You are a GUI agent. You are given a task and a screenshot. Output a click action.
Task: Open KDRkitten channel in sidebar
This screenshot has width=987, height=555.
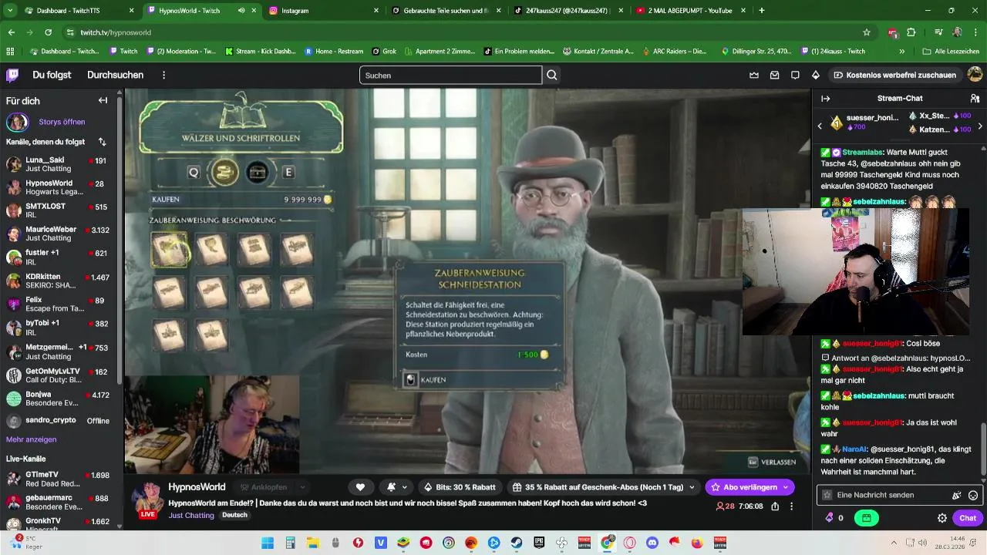tap(60, 281)
